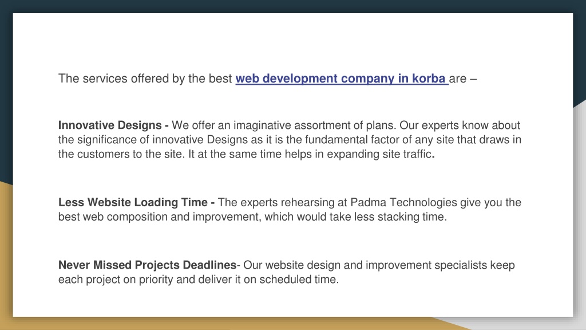This screenshot has width=586, height=330.
Task: Click the "Padma Technologies" text
Action: (403, 202)
